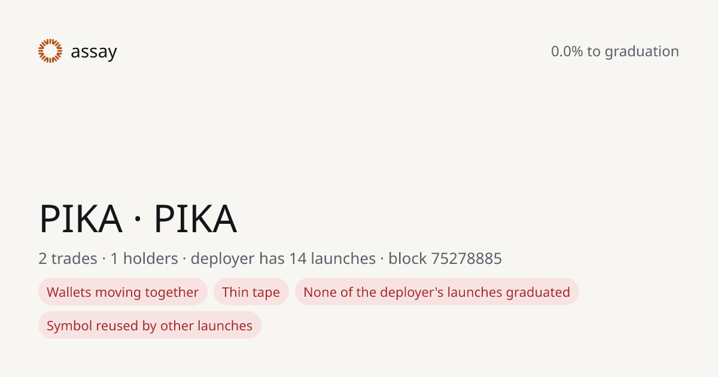
Task: Click the Thin tape warning tag
Action: [251, 292]
